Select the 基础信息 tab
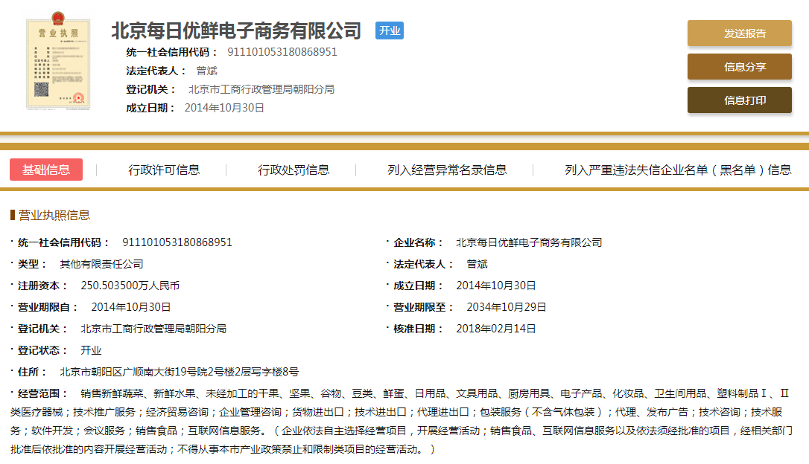Image resolution: width=809 pixels, height=464 pixels. pos(46,170)
